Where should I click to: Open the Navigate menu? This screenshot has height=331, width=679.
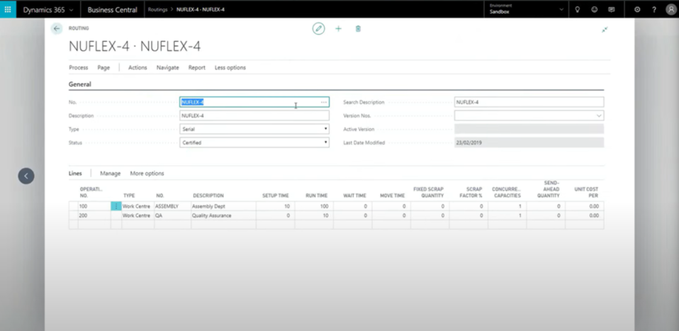[167, 67]
